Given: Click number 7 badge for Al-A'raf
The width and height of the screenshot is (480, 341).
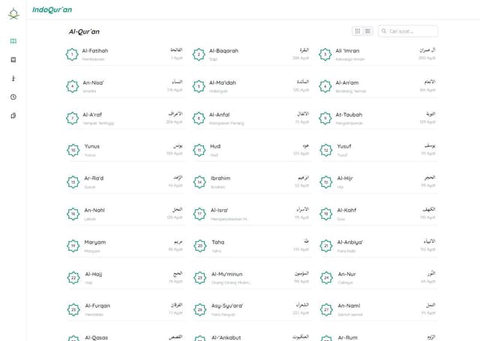Looking at the screenshot, I should (x=73, y=118).
